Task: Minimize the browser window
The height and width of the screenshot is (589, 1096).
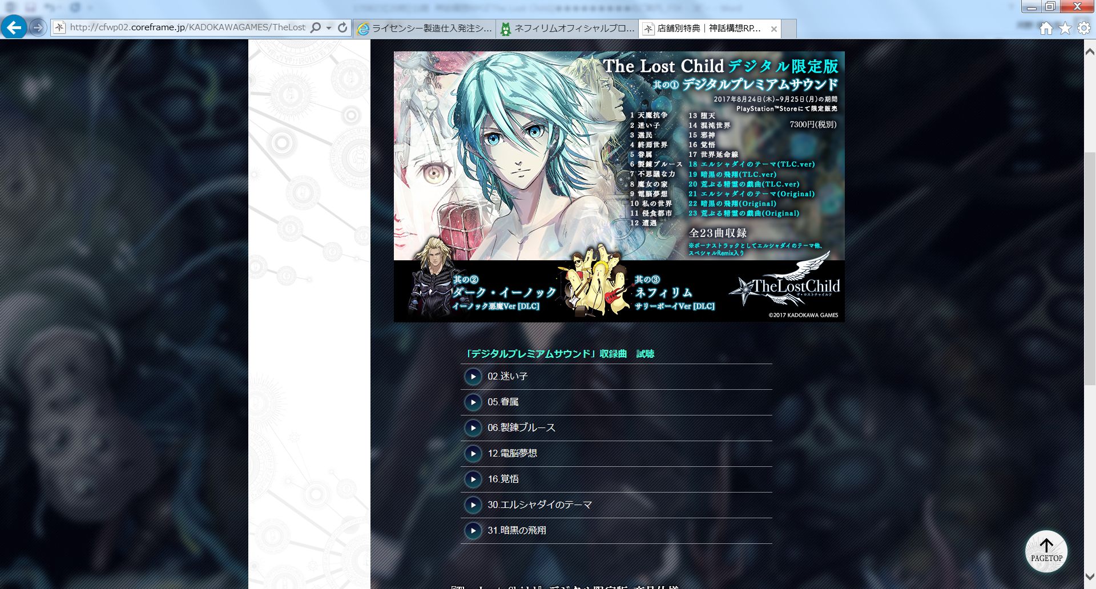Action: pos(1031,7)
